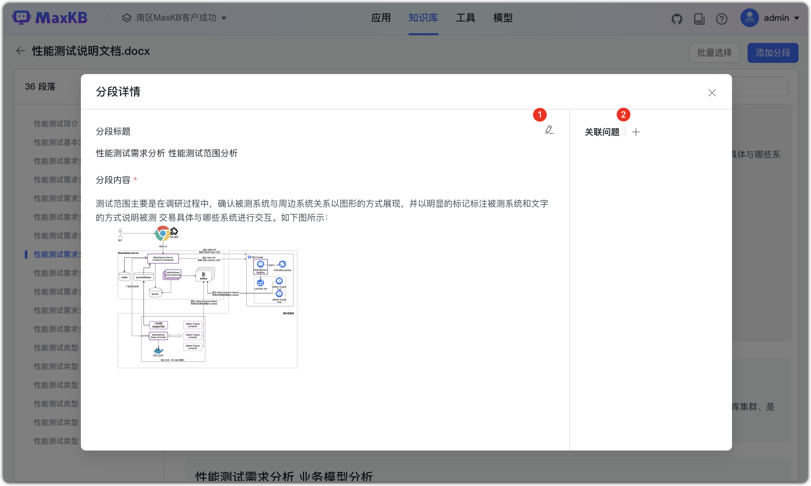811x486 pixels.
Task: Close the 分段详情 dialog
Action: coord(712,93)
